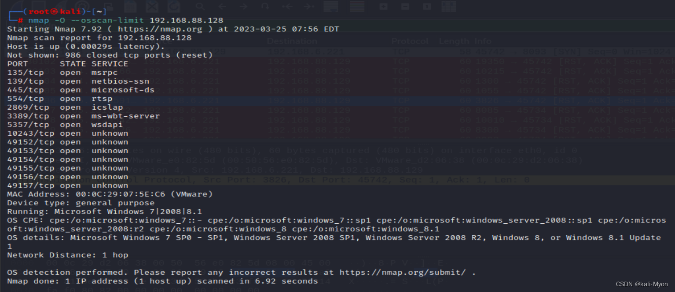
Task: Sort packets by the Destination column
Action: (x=292, y=41)
